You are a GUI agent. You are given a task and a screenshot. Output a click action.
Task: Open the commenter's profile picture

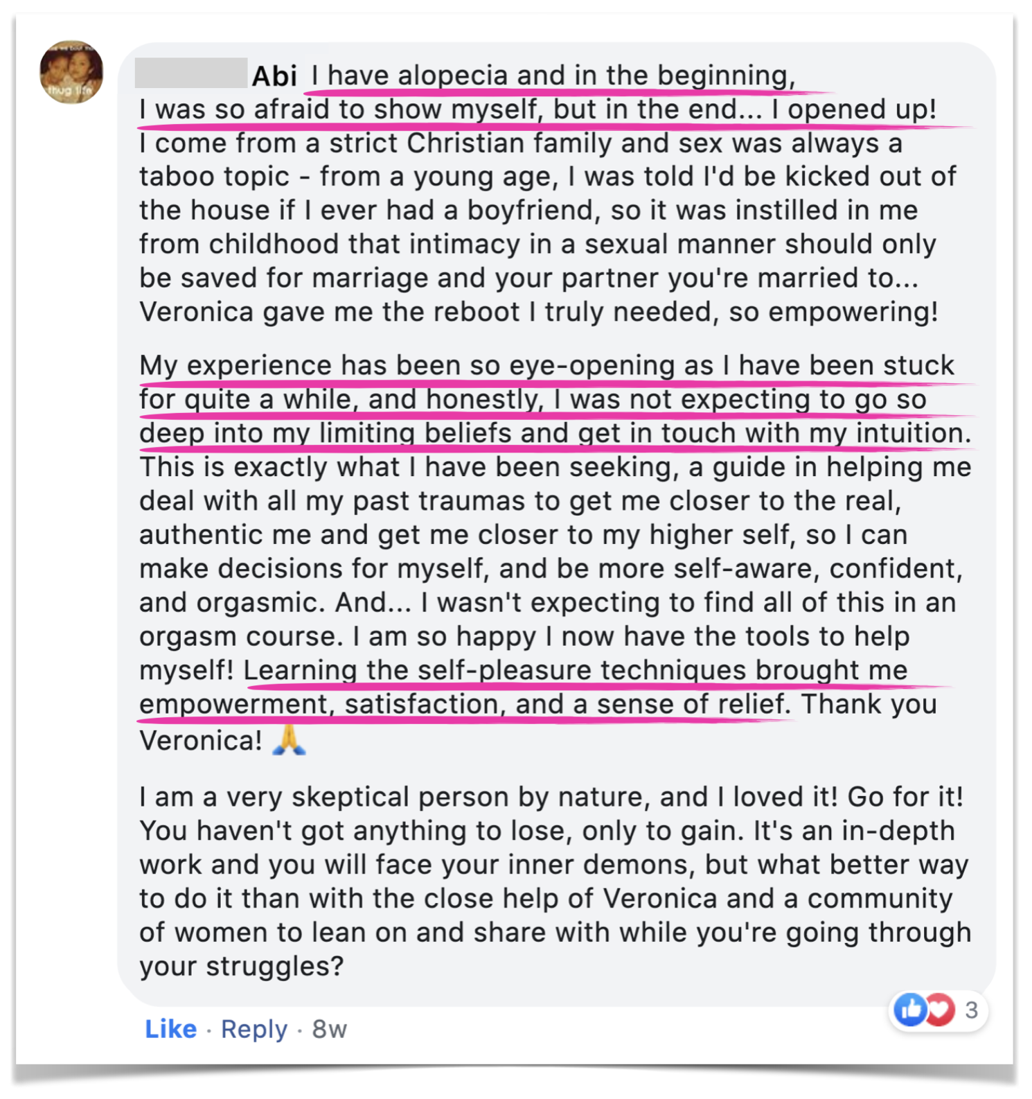71,72
